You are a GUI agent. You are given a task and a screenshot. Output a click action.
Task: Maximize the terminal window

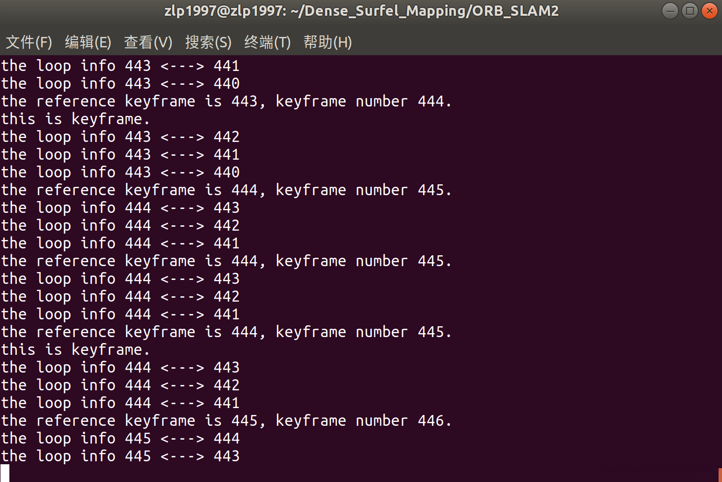[x=689, y=10]
